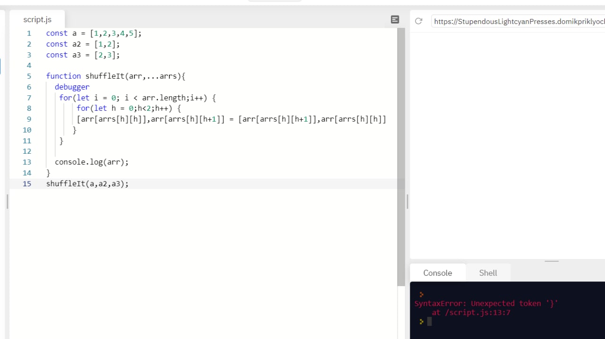Viewport: 605px width, 339px height.
Task: Click the editor vertical scrollbar
Action: pyautogui.click(x=401, y=157)
